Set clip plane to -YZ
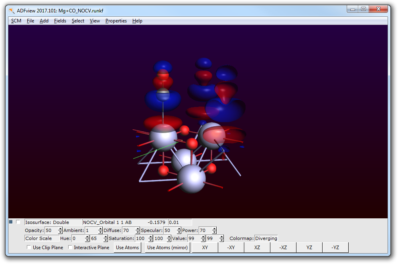The image size is (398, 264). [x=335, y=247]
